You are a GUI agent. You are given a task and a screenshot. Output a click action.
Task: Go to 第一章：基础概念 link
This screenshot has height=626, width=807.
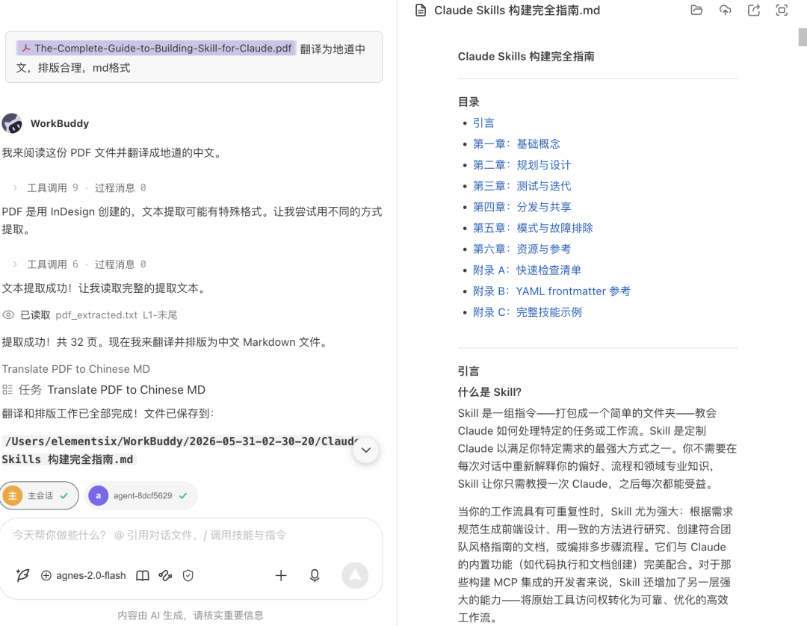[516, 144]
